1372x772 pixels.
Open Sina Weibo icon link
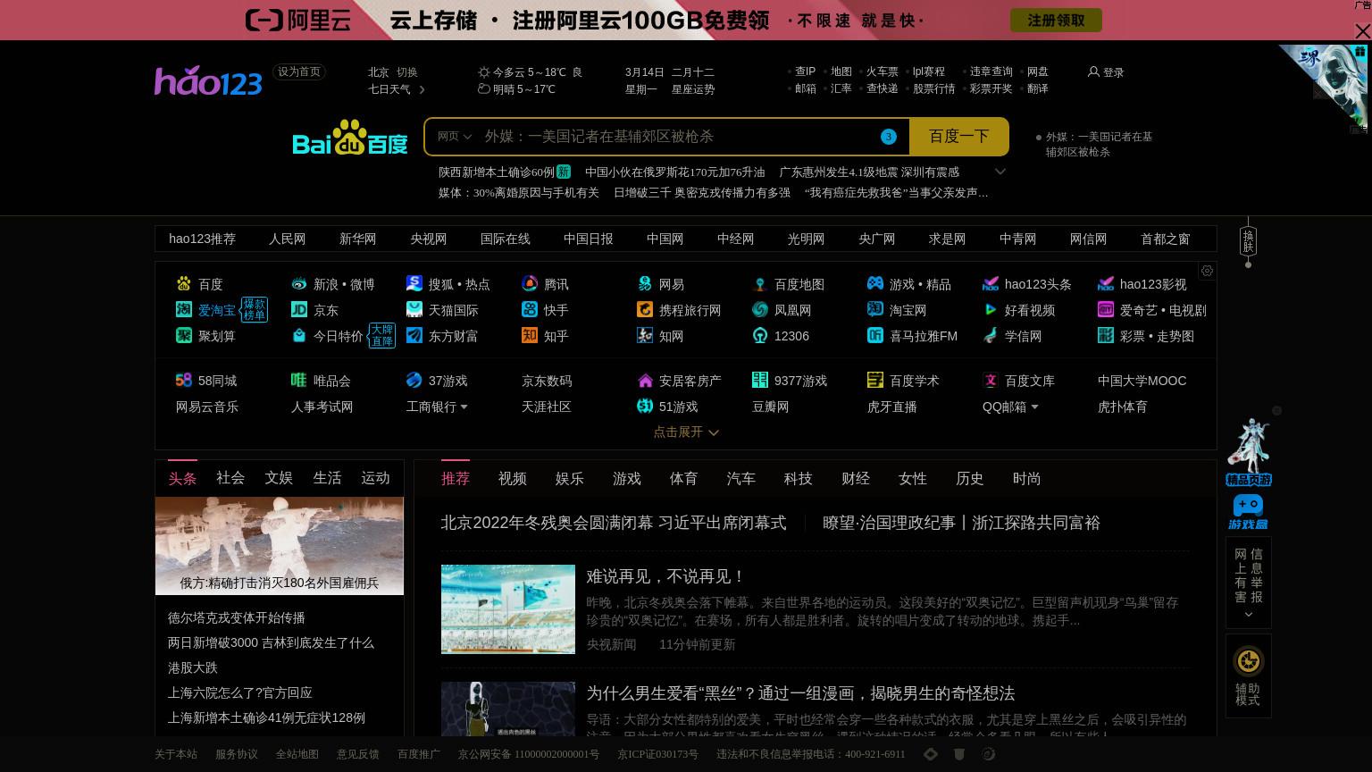(299, 284)
